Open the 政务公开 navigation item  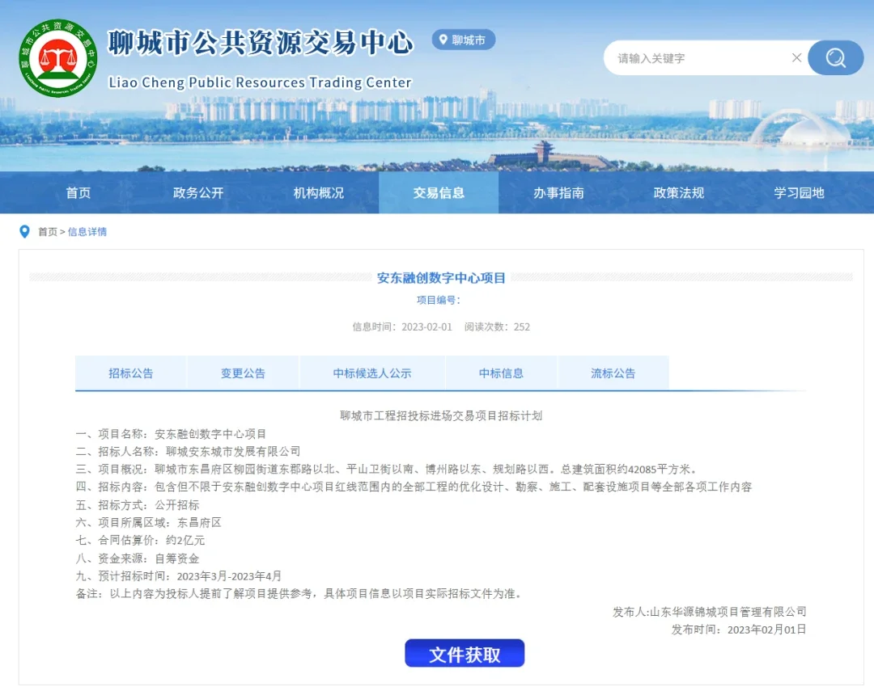pos(198,193)
